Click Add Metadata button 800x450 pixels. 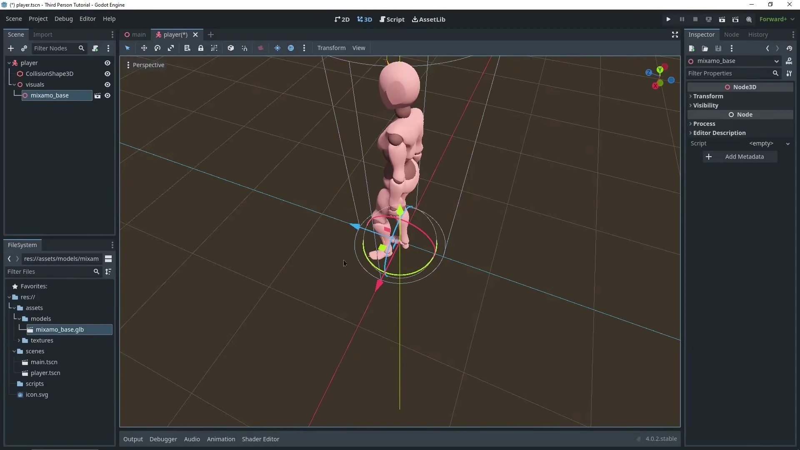pos(740,157)
